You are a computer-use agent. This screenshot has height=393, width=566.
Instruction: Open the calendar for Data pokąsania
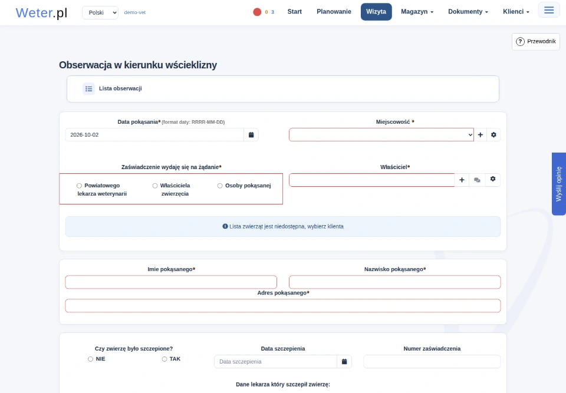click(x=251, y=135)
